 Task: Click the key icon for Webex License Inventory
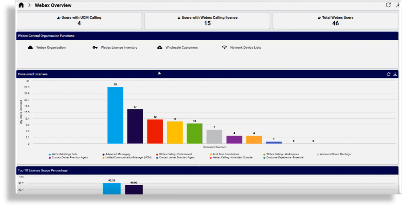[95, 47]
